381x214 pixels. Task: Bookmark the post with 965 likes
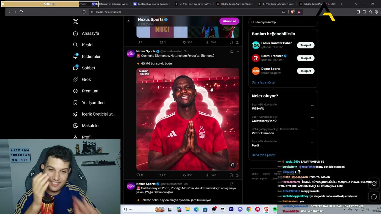click(x=231, y=42)
